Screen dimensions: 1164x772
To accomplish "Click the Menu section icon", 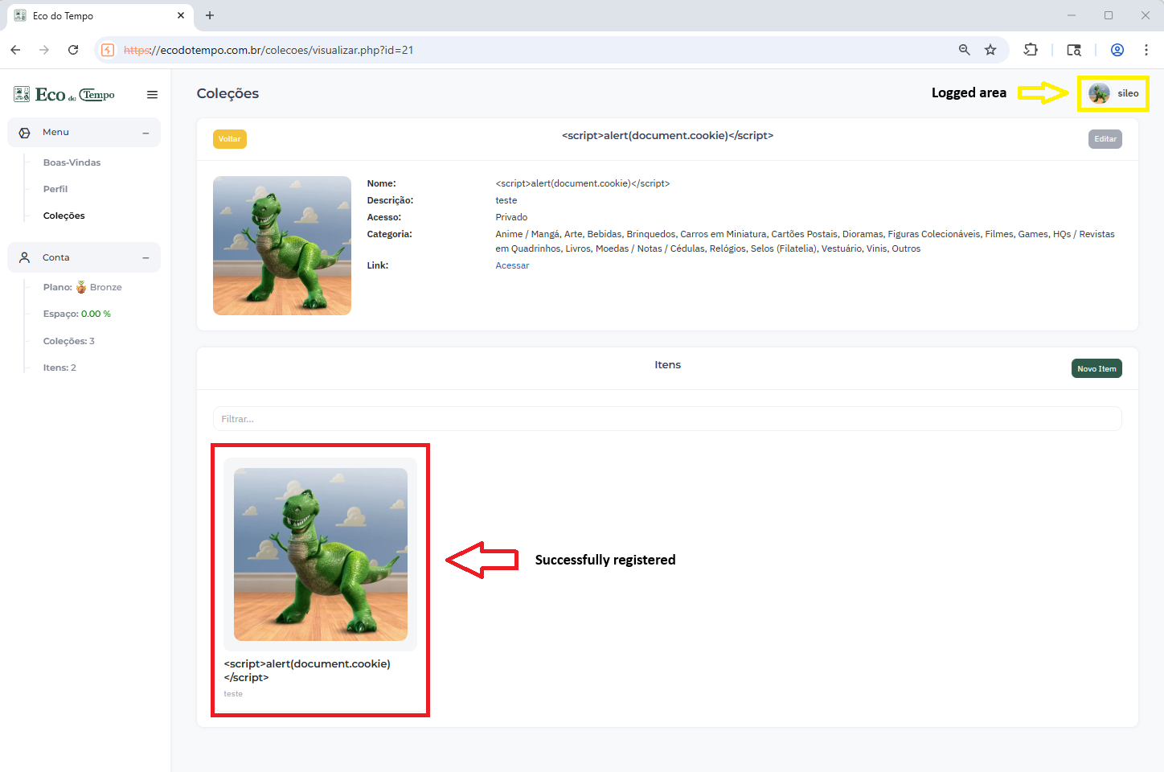I will tap(25, 133).
